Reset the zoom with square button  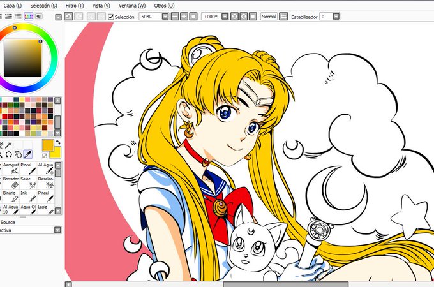(x=193, y=17)
